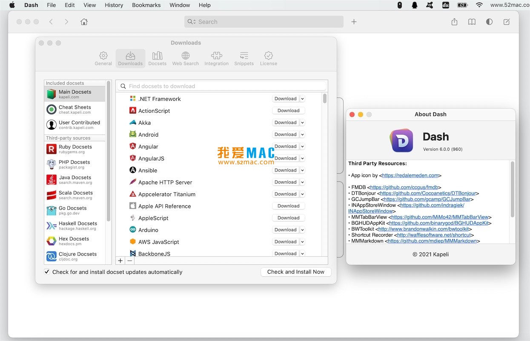The width and height of the screenshot is (530, 341).
Task: Open the GCJumpBar GitHub link
Action: point(427,199)
